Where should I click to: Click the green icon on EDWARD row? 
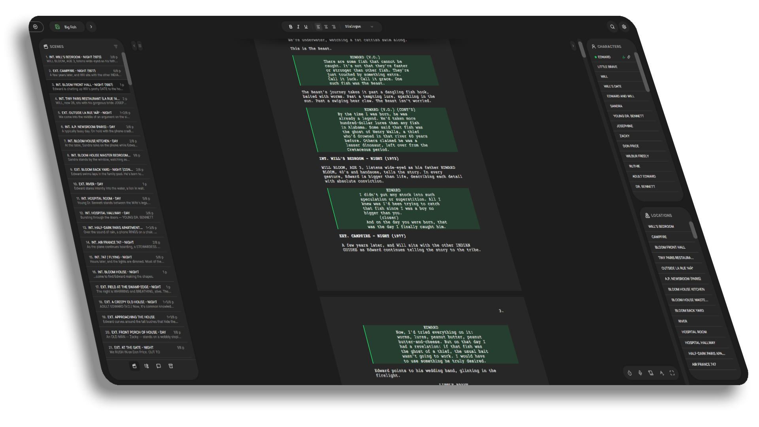pyautogui.click(x=623, y=57)
